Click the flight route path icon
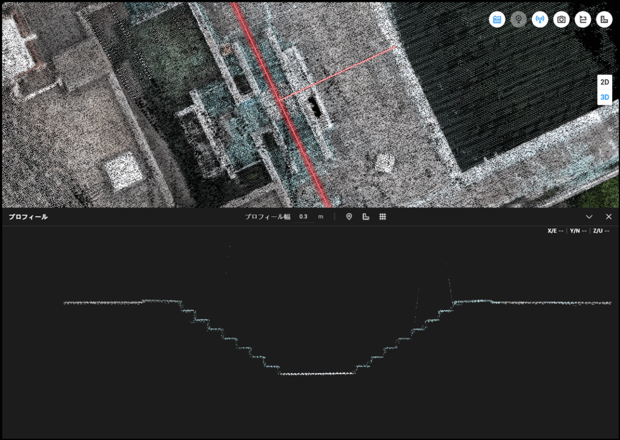Screen dimensions: 620x440 click(x=582, y=20)
